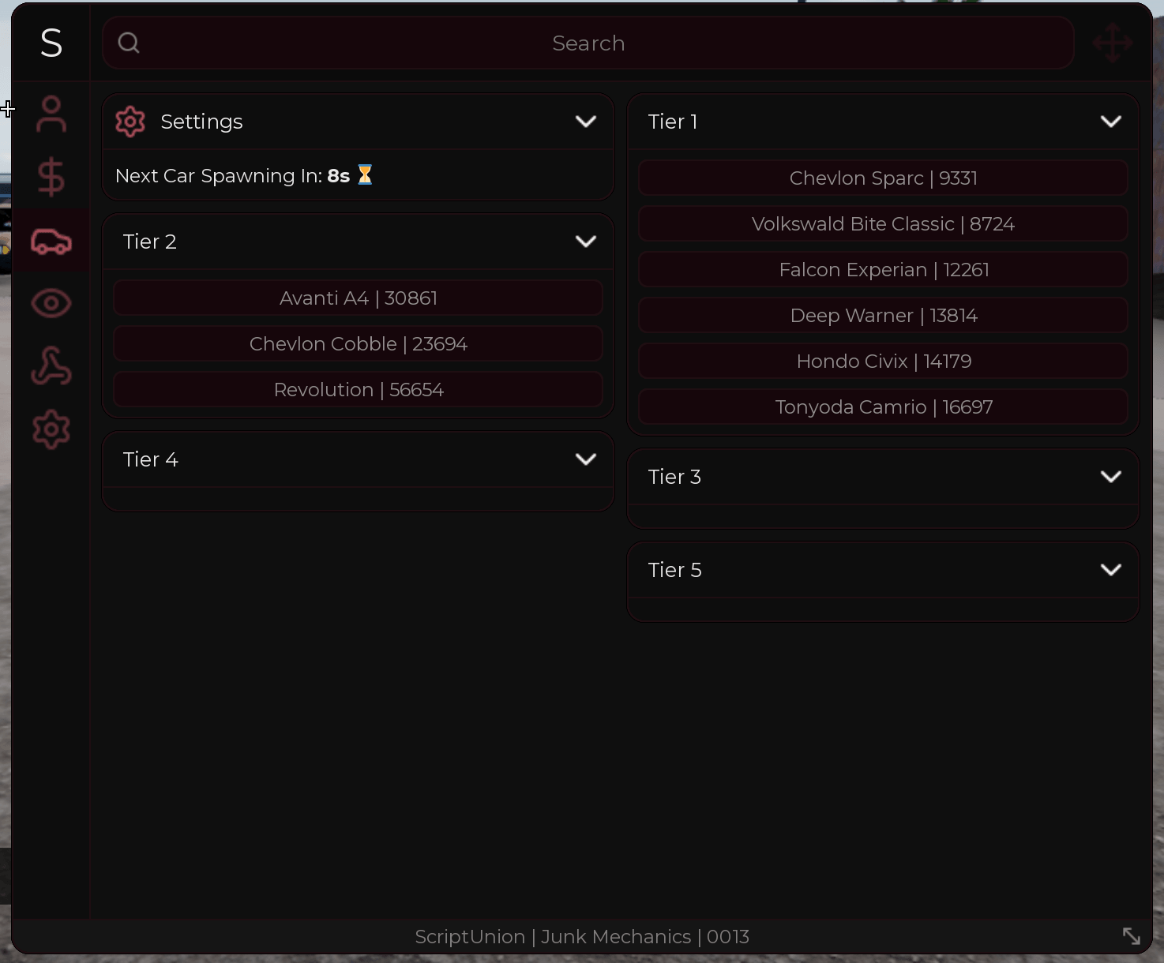Screen dimensions: 1164x963
Task: Click the hourglass timer icon
Action: coord(365,174)
